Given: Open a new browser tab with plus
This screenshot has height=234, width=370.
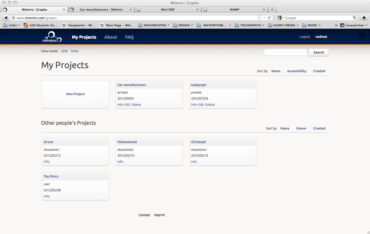Looking at the screenshot, I should (x=272, y=10).
